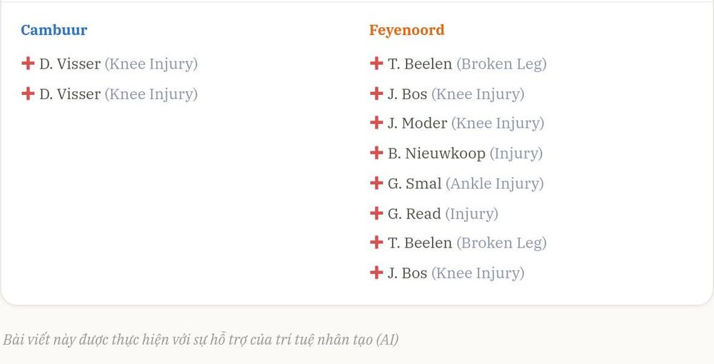
Task: Click the Injury label next to B. Nieuwkoop
Action: (516, 153)
